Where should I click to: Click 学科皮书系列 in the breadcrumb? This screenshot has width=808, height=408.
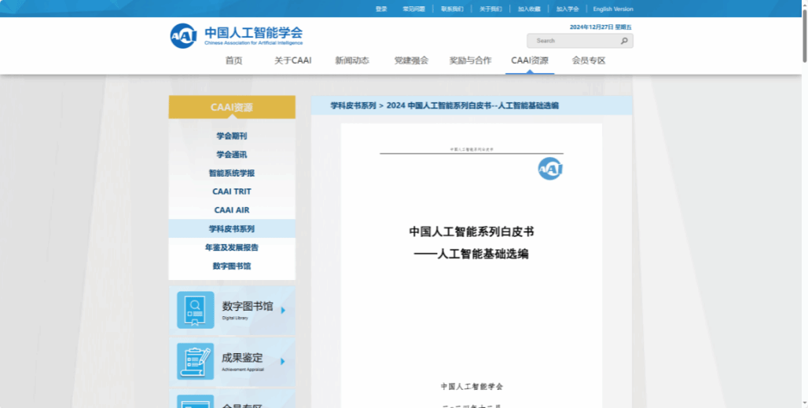(353, 105)
